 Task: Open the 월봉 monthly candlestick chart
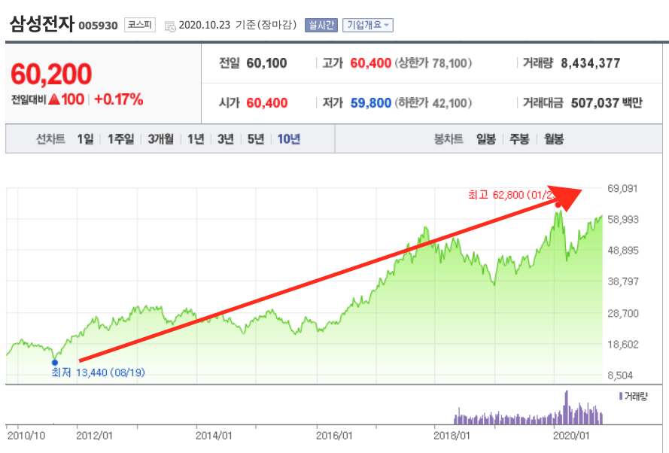[x=554, y=139]
